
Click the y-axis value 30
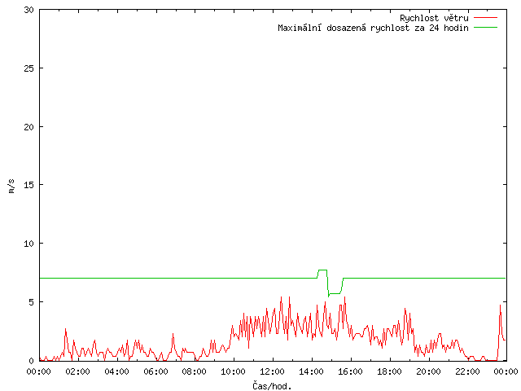29,10
